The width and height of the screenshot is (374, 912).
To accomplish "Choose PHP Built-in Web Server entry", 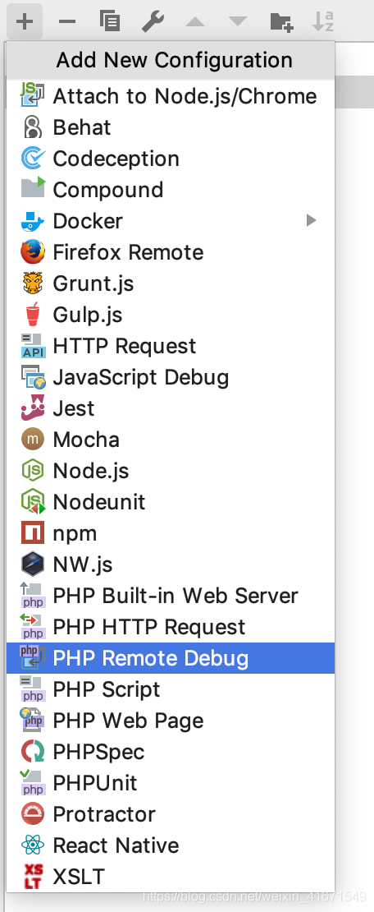I will (171, 596).
